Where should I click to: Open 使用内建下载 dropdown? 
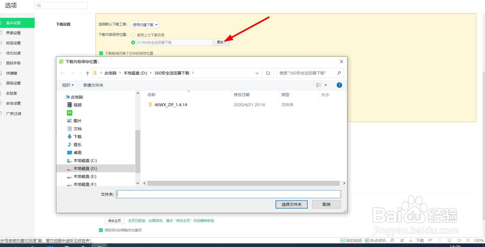(x=145, y=25)
